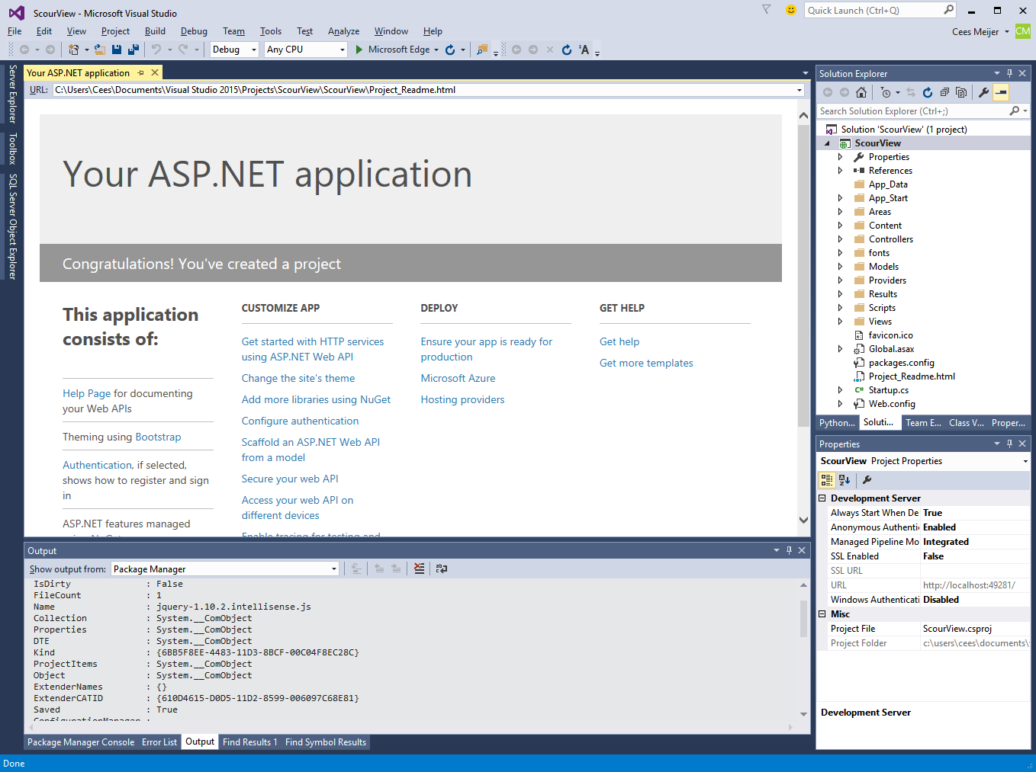Toggle Preview Selected Items in Solution Explorer
The width and height of the screenshot is (1036, 772).
1001,92
